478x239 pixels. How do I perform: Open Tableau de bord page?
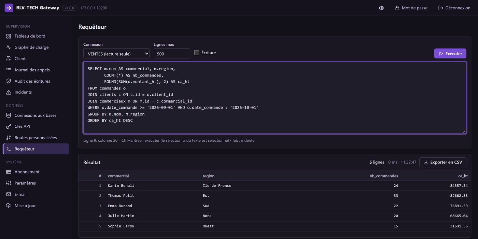point(36,36)
